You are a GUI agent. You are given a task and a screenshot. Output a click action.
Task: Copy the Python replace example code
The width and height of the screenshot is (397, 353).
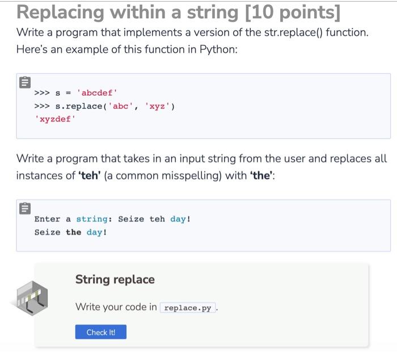coord(25,82)
